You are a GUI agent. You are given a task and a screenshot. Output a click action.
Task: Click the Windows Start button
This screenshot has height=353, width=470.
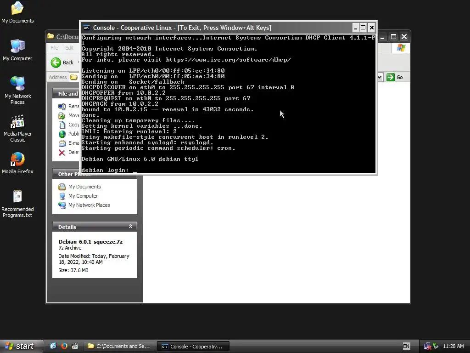pyautogui.click(x=21, y=347)
